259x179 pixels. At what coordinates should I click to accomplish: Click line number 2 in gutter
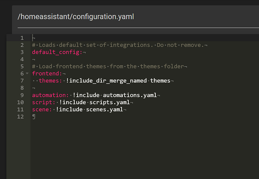tap(22, 45)
